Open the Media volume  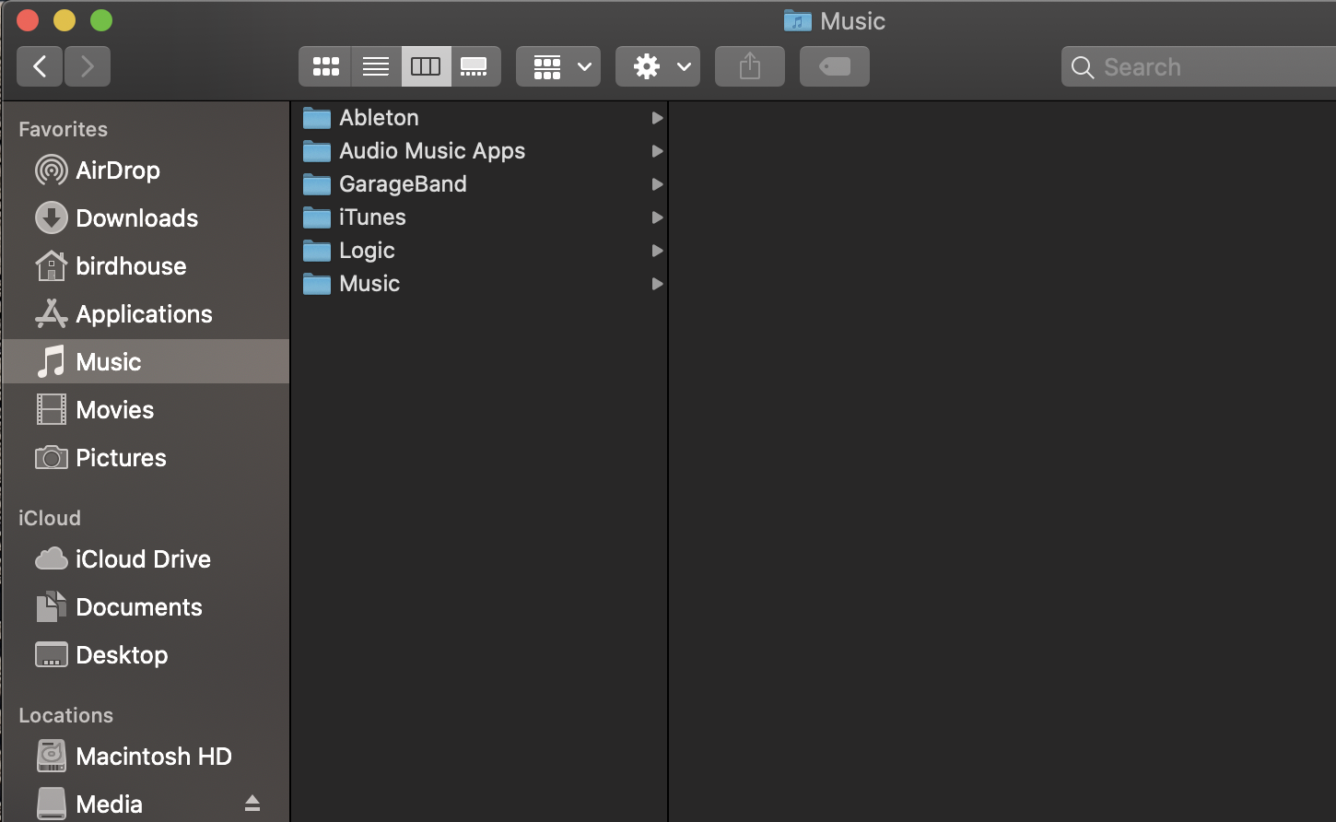[146, 804]
